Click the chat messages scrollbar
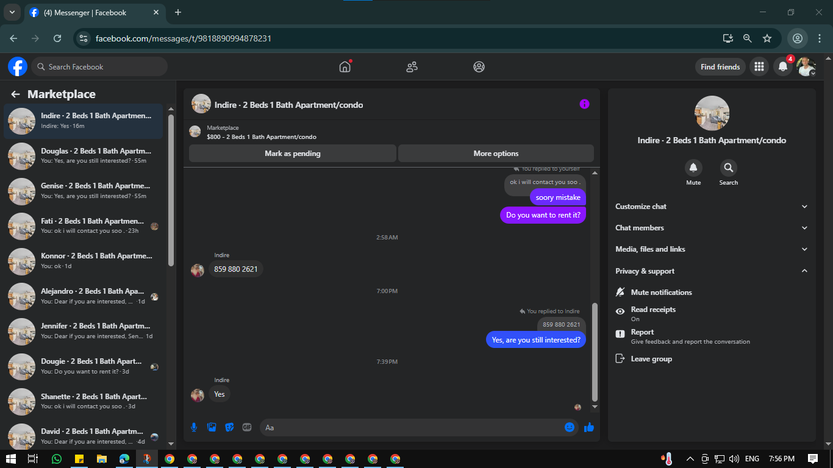Image resolution: width=833 pixels, height=468 pixels. point(595,352)
